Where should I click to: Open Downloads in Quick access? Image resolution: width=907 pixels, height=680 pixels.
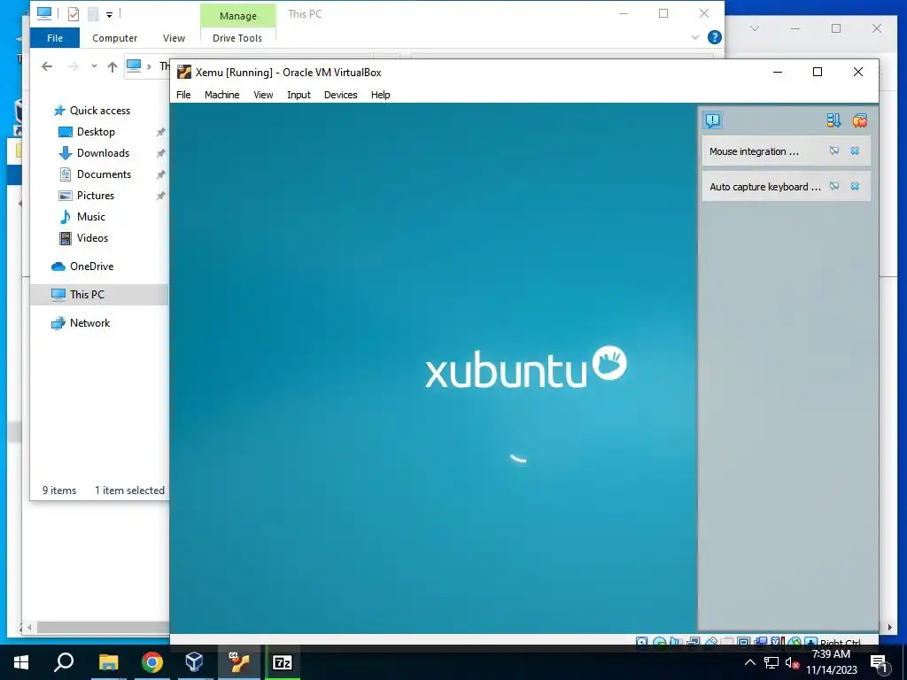(x=103, y=153)
